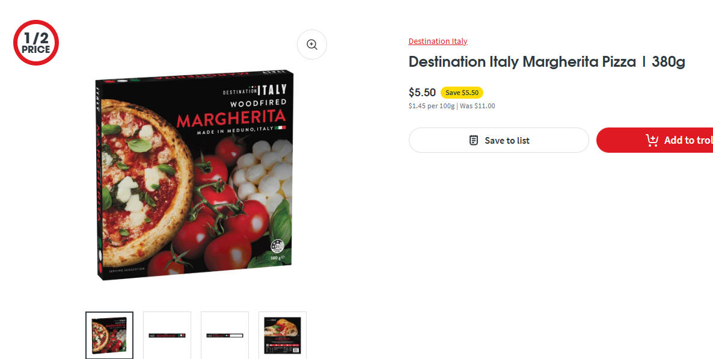Click the health star rating on pizza box
The height and width of the screenshot is (359, 713).
tap(277, 246)
